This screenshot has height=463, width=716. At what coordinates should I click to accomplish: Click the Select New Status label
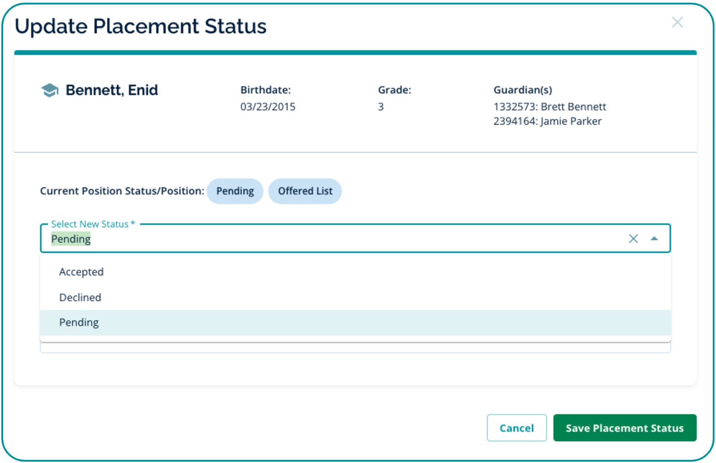(x=90, y=224)
